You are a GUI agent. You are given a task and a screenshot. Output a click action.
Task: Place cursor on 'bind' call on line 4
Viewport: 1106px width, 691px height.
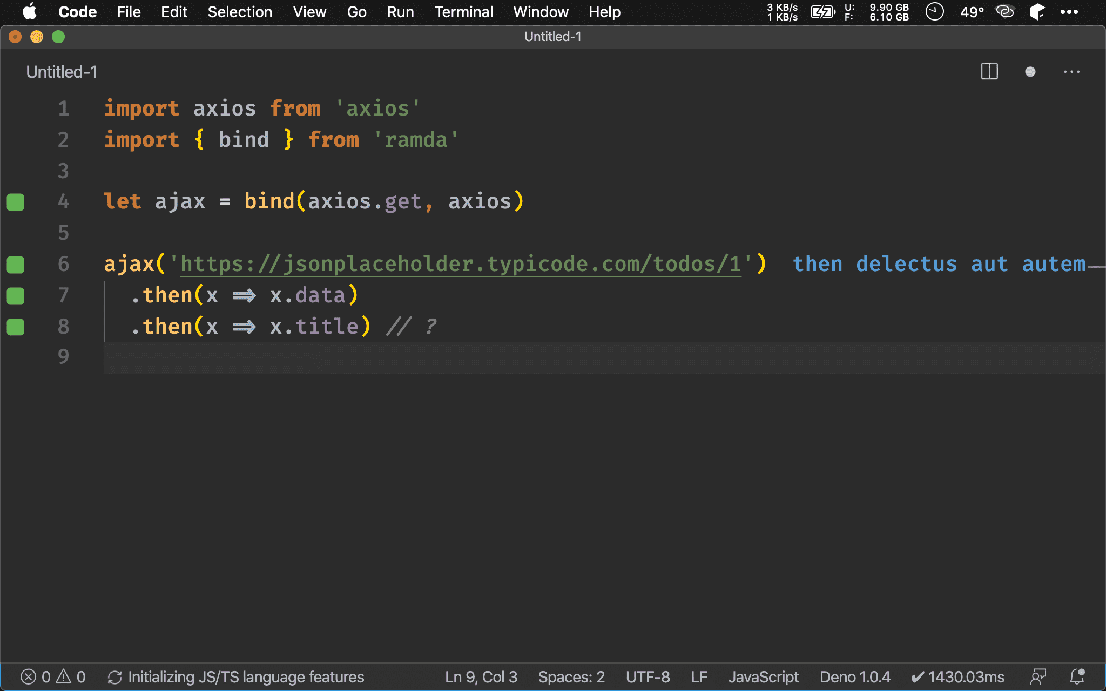click(x=269, y=201)
